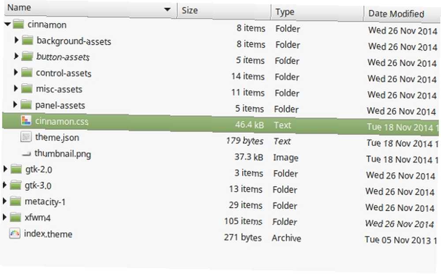Screen dimensions: 441x274
Task: Click the sort arrow in the Name header
Action: [x=167, y=10]
